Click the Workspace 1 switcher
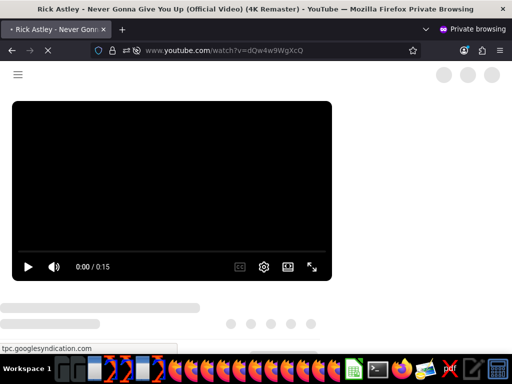Screen dimensions: 512x384 27,368
